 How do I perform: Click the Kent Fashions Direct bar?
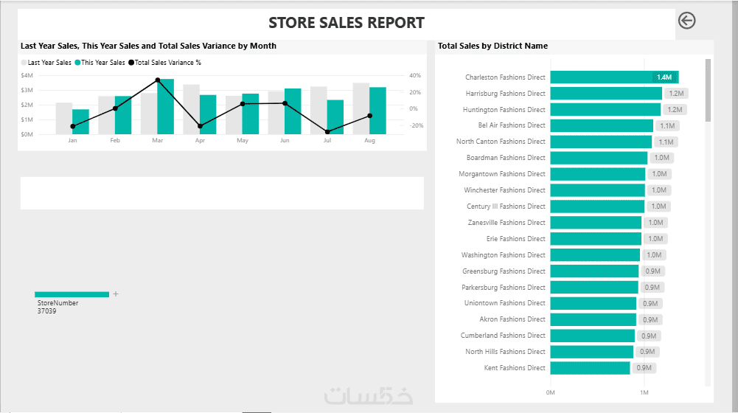(x=590, y=368)
